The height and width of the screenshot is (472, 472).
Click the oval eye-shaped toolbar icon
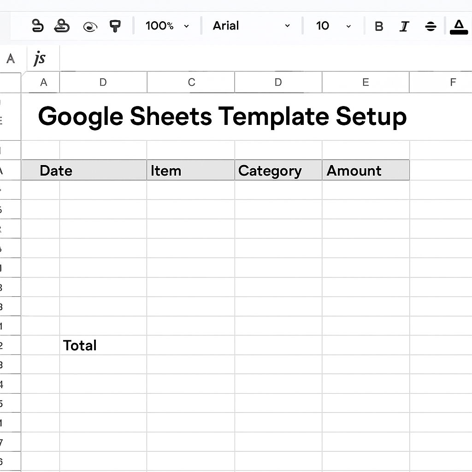[x=90, y=27]
